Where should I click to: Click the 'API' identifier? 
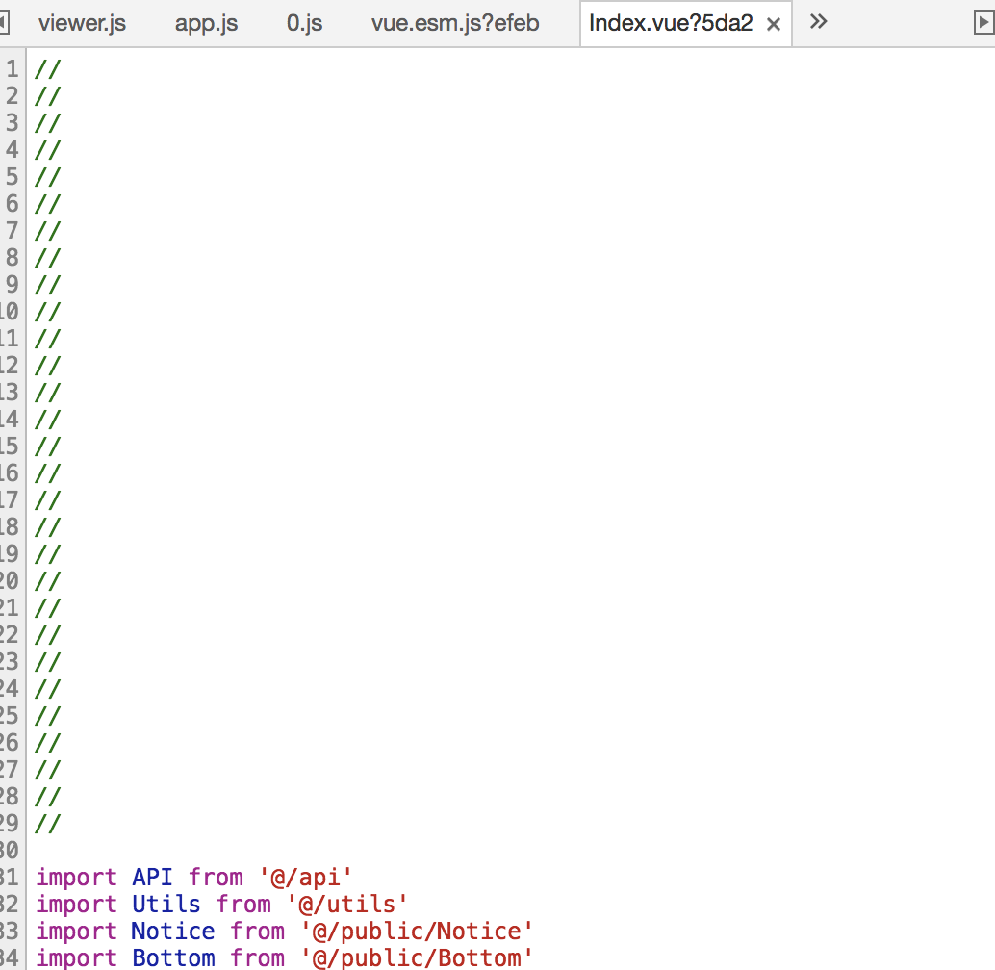tap(152, 878)
